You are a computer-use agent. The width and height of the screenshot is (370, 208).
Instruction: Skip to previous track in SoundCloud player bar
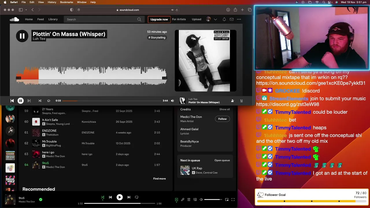coord(12,101)
